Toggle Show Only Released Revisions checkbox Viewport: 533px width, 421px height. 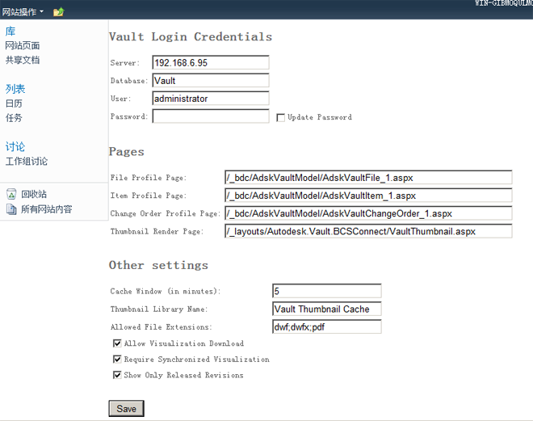click(x=117, y=375)
